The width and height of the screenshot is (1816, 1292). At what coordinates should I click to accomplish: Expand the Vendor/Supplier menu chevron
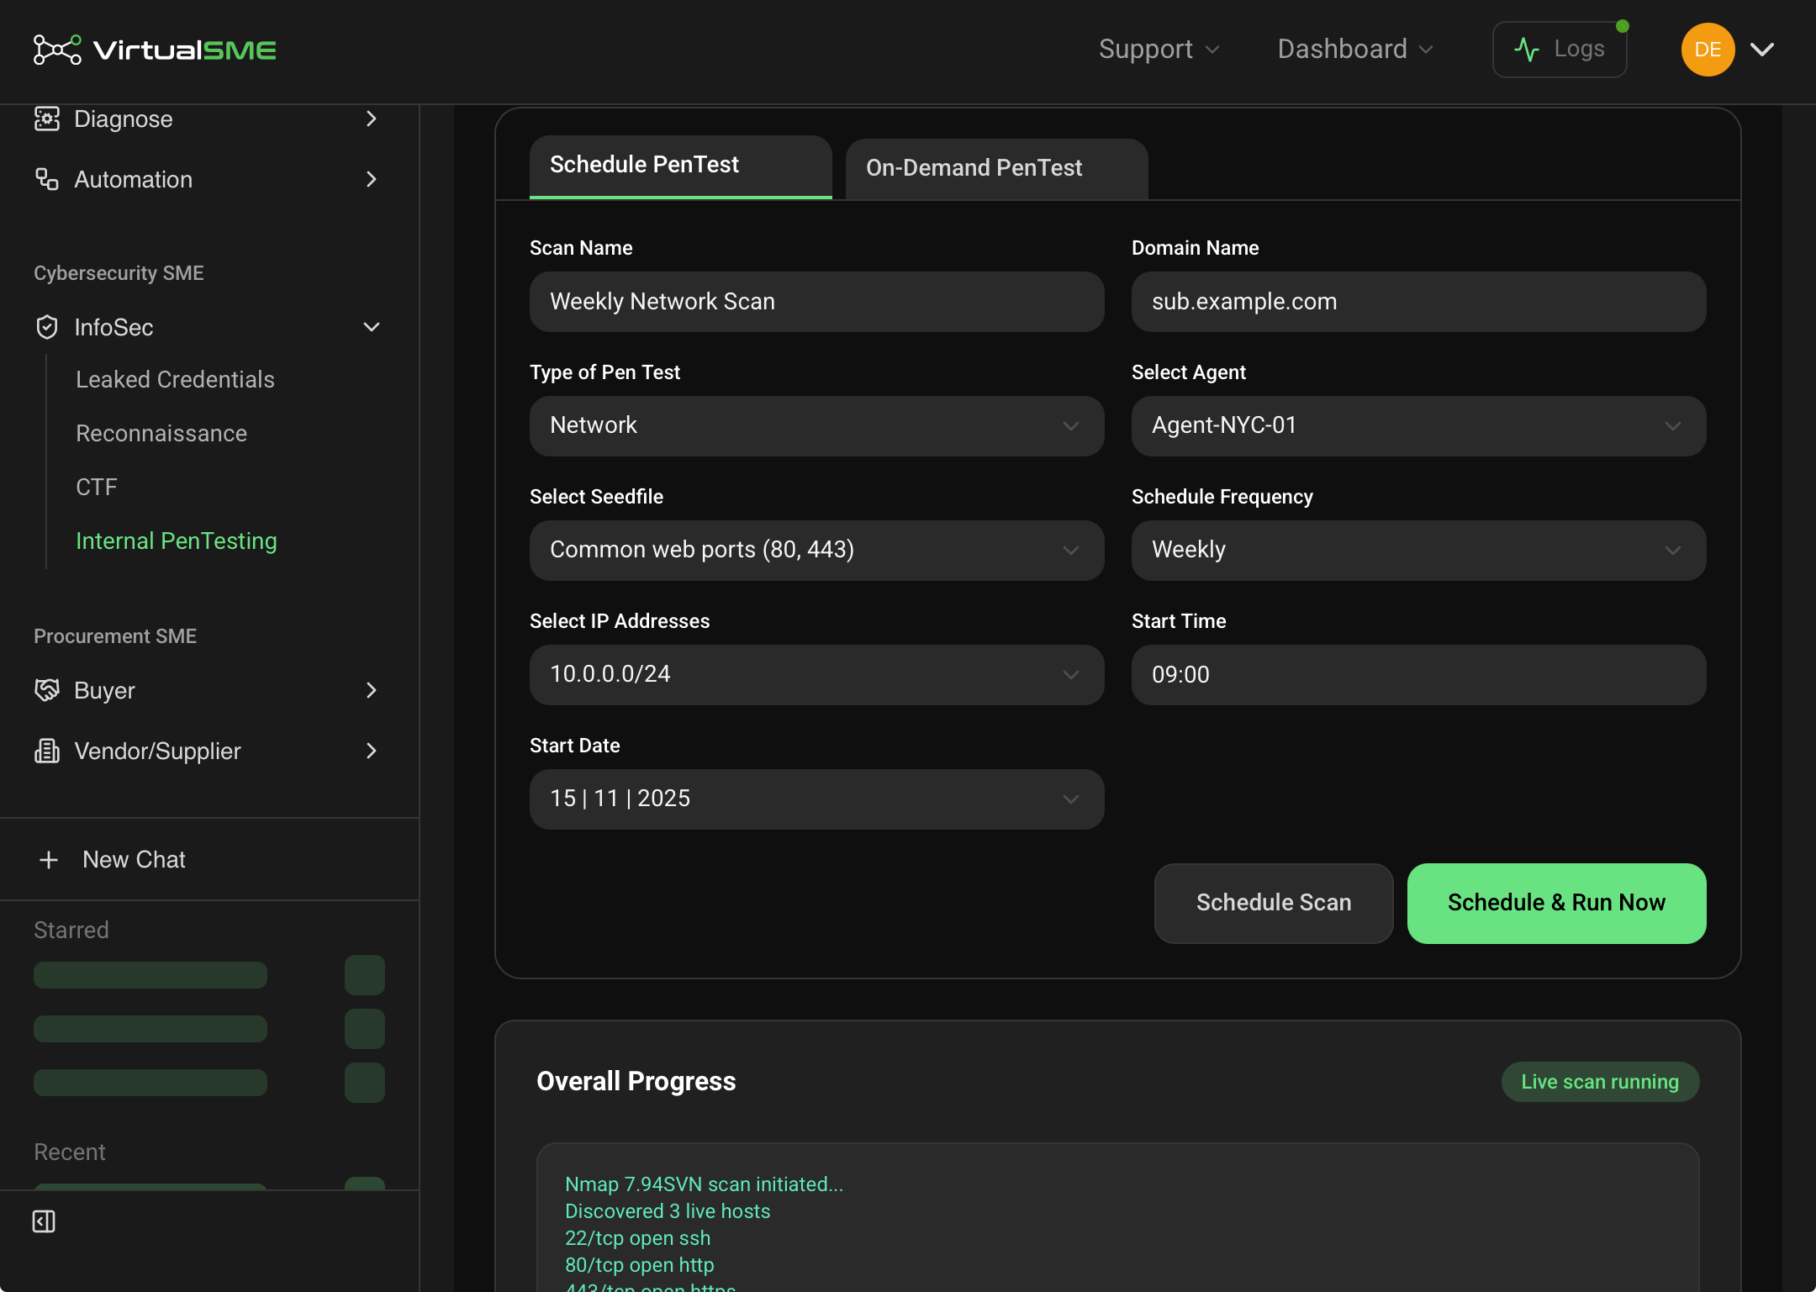(372, 751)
